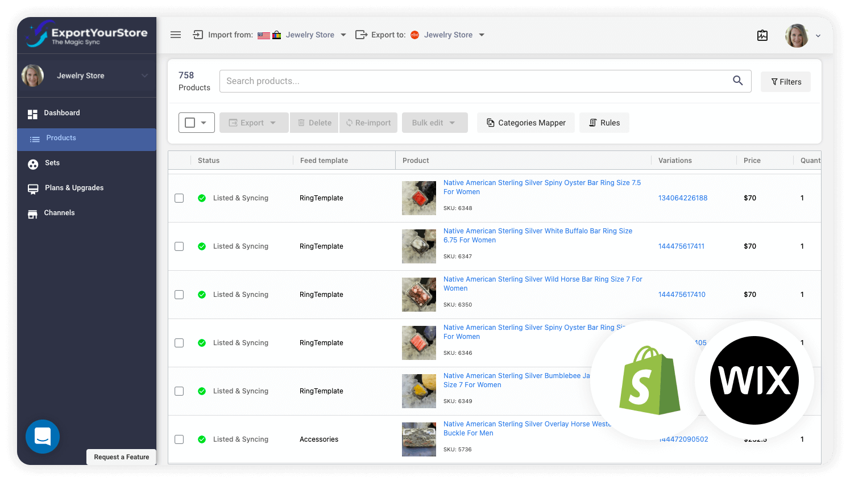Viewport: 850px width, 482px height.
Task: Click the Import from icon
Action: [197, 35]
